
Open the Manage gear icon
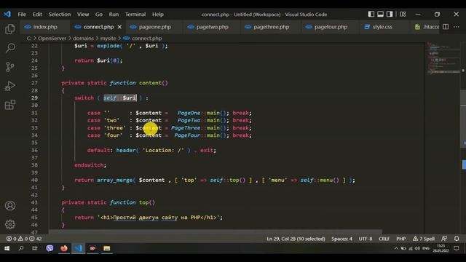(x=10, y=224)
